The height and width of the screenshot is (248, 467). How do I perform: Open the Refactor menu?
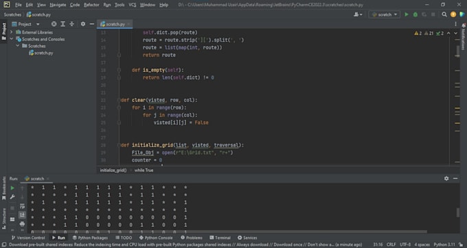[91, 5]
